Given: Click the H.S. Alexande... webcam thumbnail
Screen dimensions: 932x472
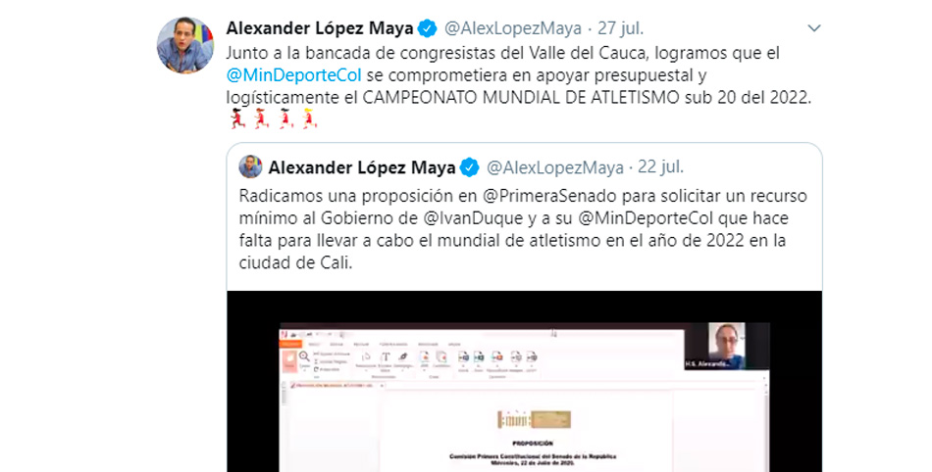Looking at the screenshot, I should (x=726, y=347).
